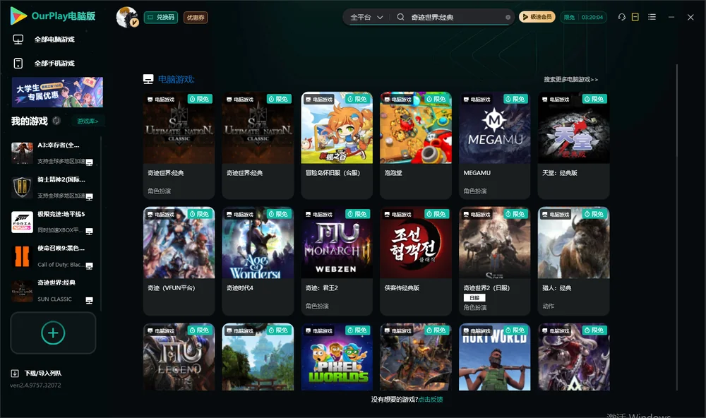Image resolution: width=706 pixels, height=418 pixels.
Task: Open 奇迹: 君王2 Monarch game card
Action: point(337,261)
